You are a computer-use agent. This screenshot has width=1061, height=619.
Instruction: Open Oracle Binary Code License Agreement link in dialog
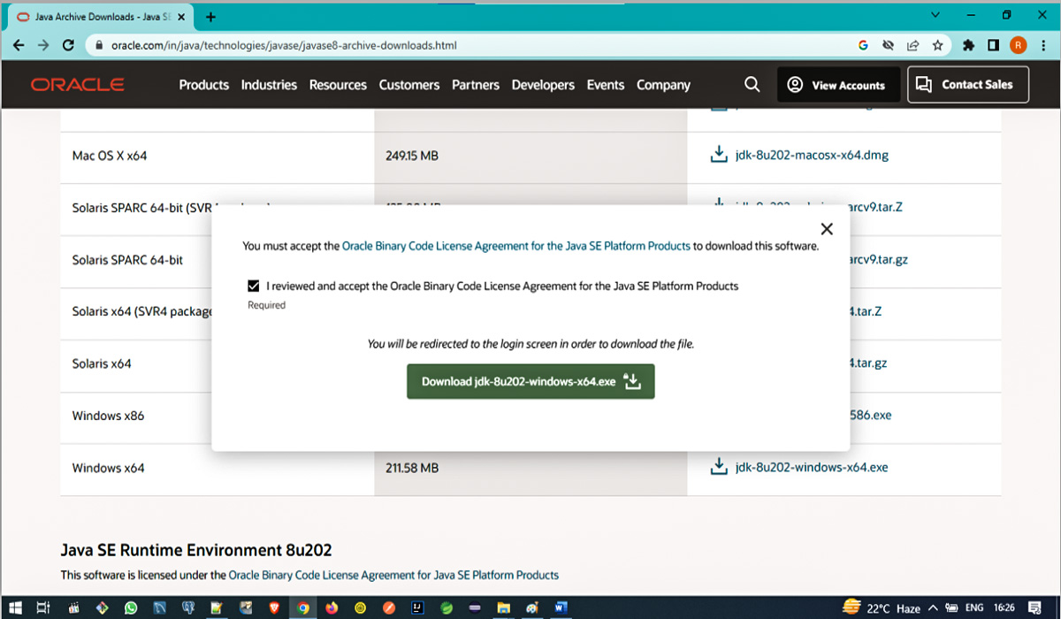[x=515, y=246]
